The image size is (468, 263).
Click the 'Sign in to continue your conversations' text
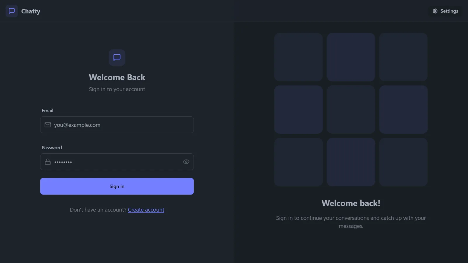[x=351, y=222]
